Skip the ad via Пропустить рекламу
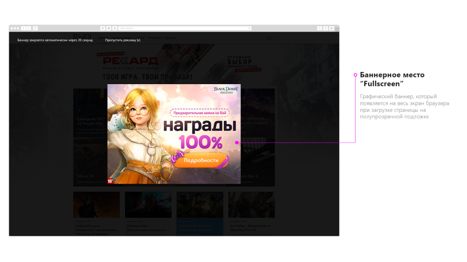The image size is (467, 262). 123,40
